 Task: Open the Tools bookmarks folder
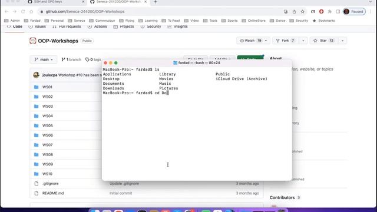pos(210,21)
